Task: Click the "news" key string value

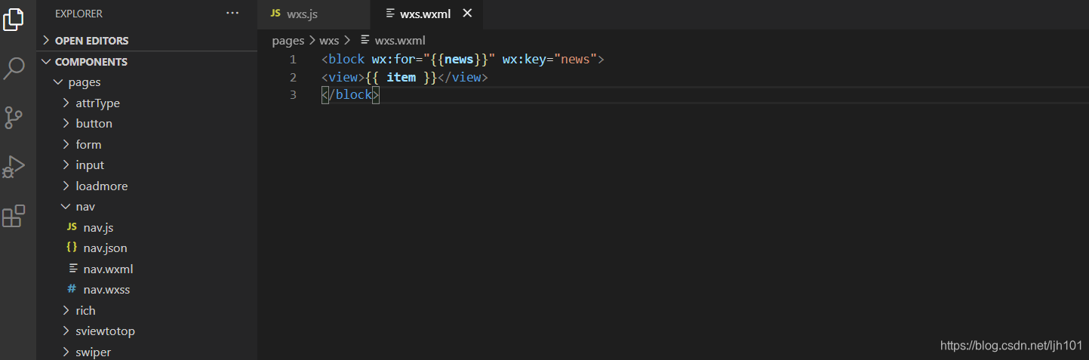Action: 575,60
